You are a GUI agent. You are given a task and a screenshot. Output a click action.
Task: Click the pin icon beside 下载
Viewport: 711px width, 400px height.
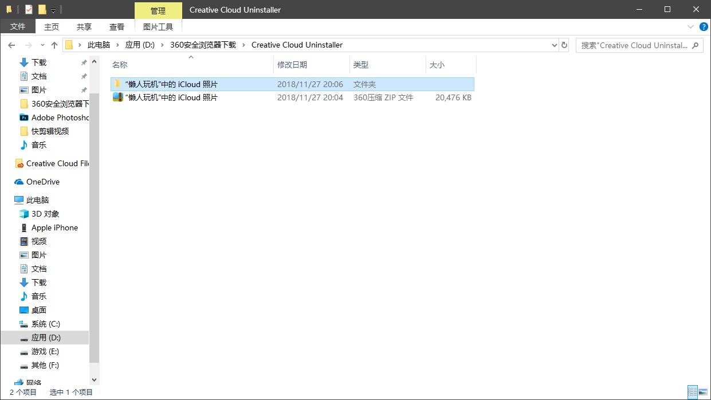click(x=84, y=62)
